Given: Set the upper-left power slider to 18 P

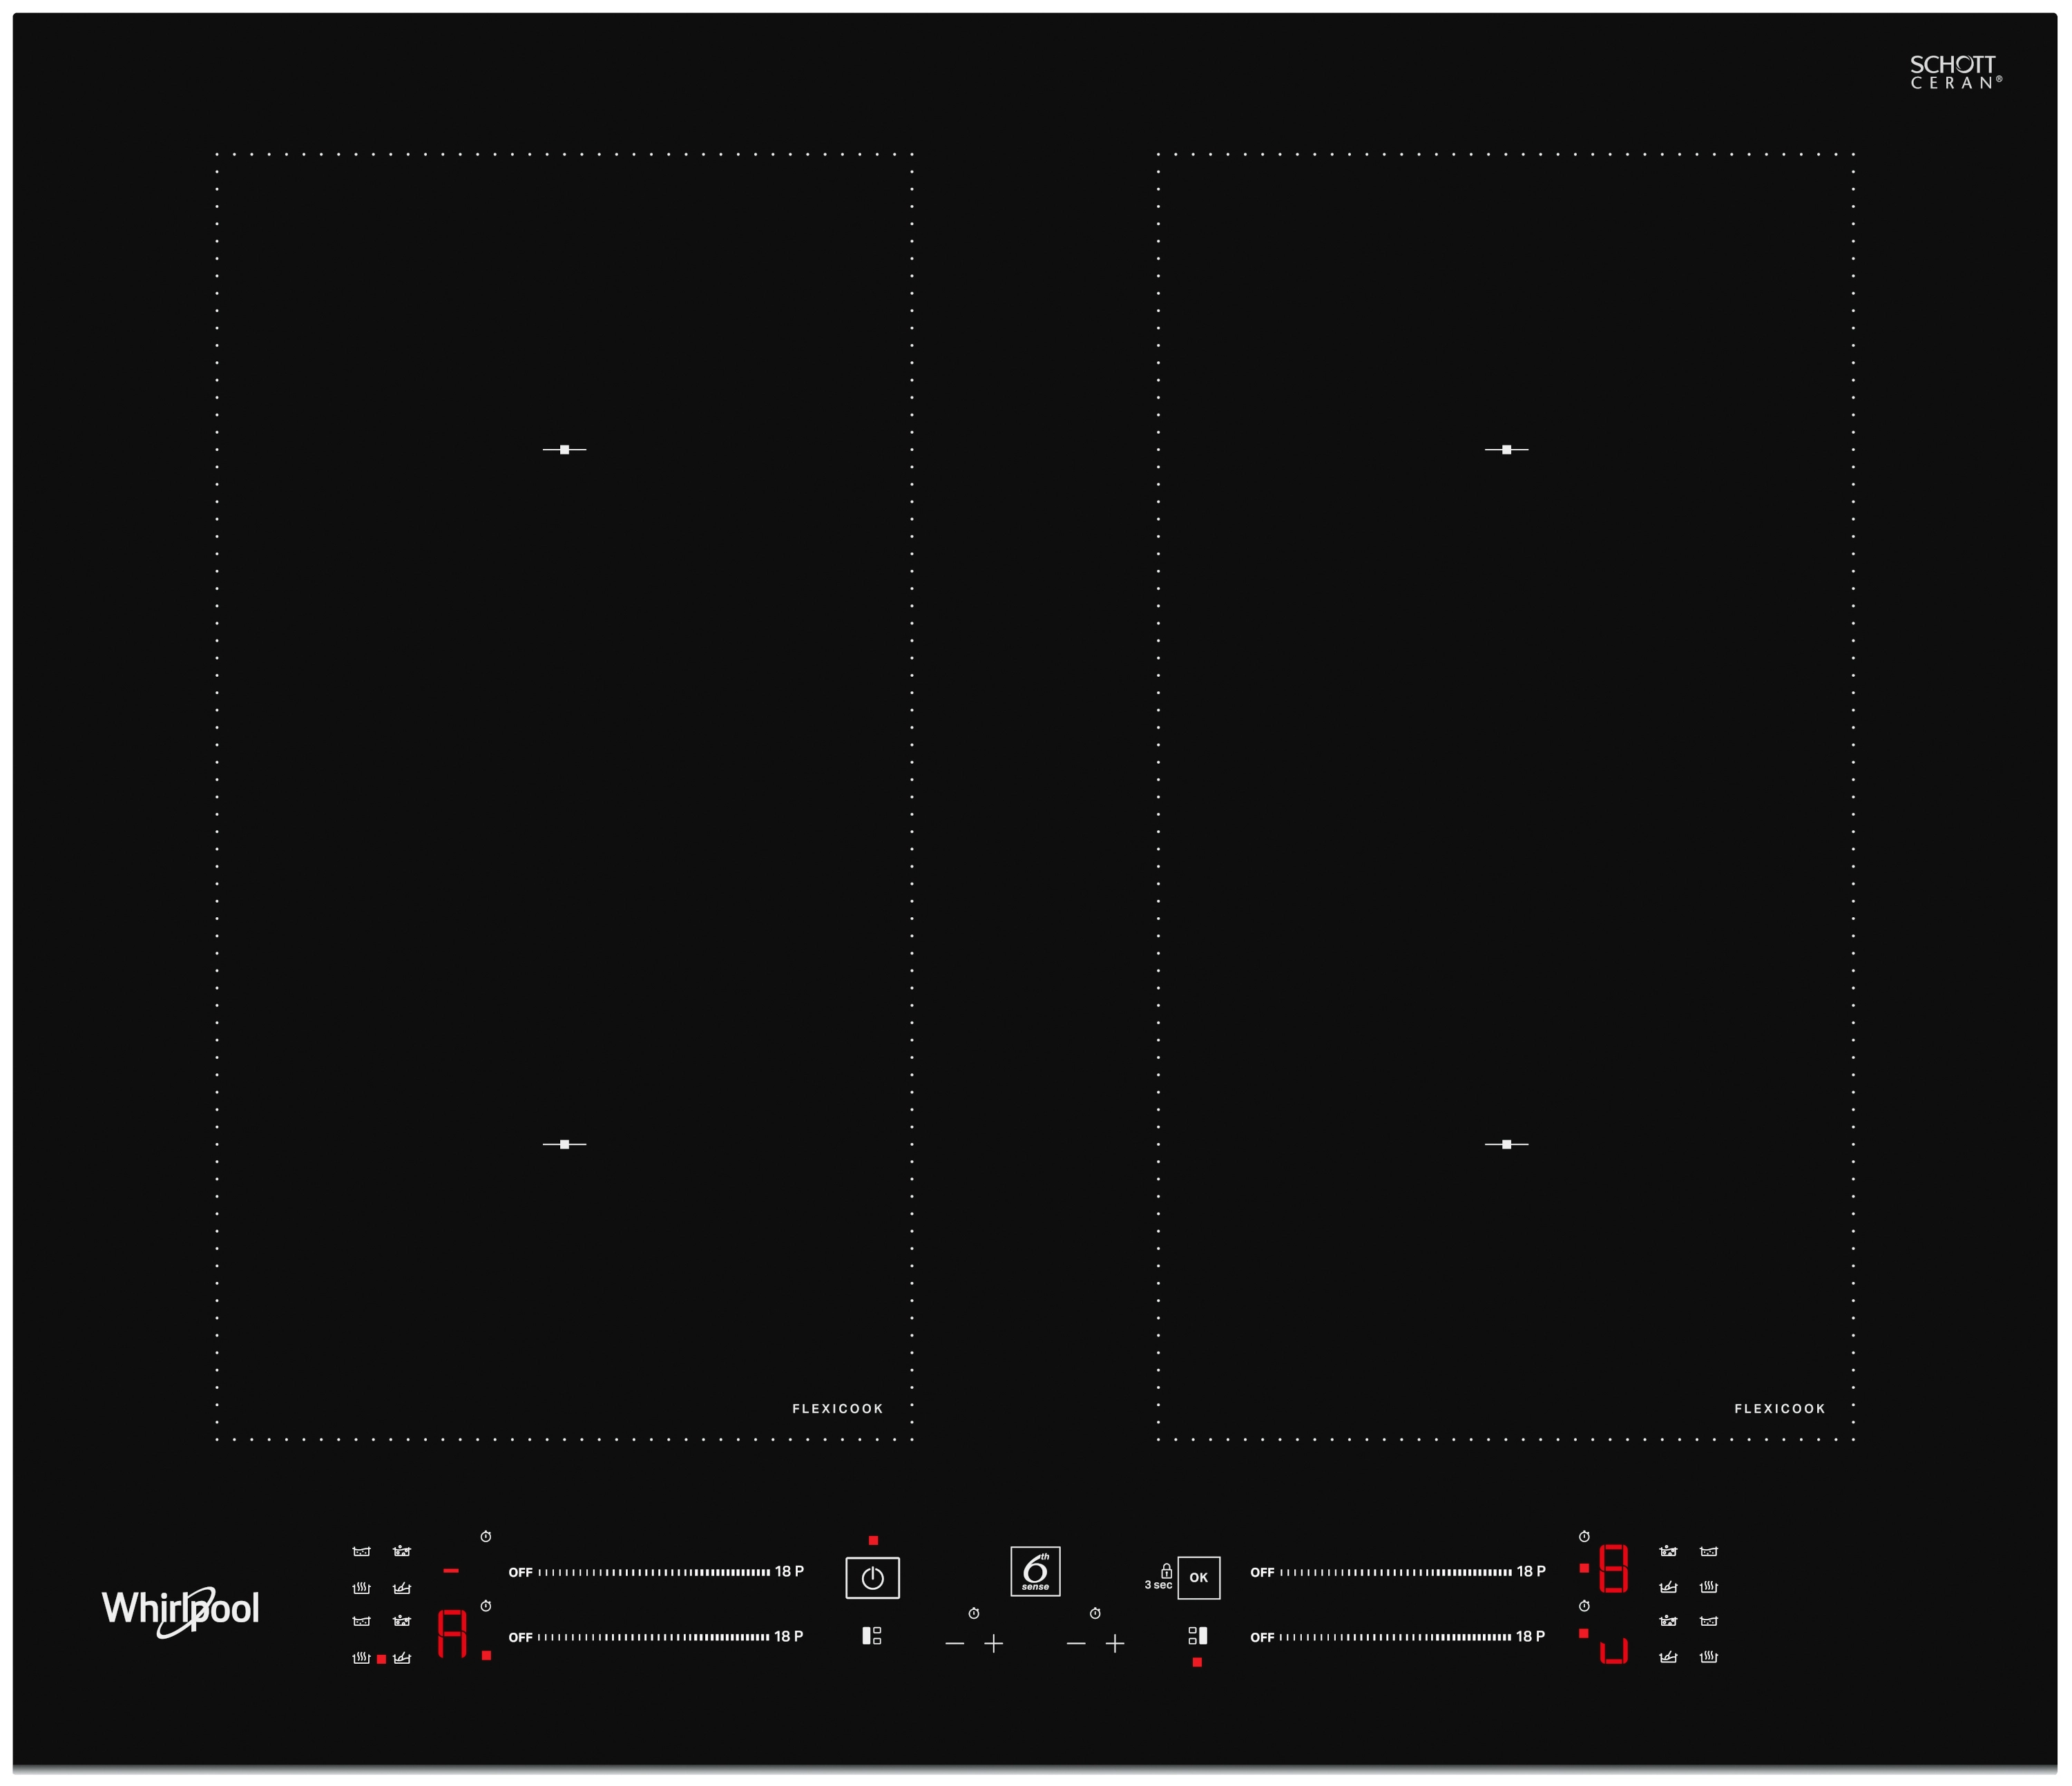Looking at the screenshot, I should (789, 1572).
